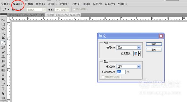Select the Dodge tool
The image size is (187, 102).
[3, 79]
